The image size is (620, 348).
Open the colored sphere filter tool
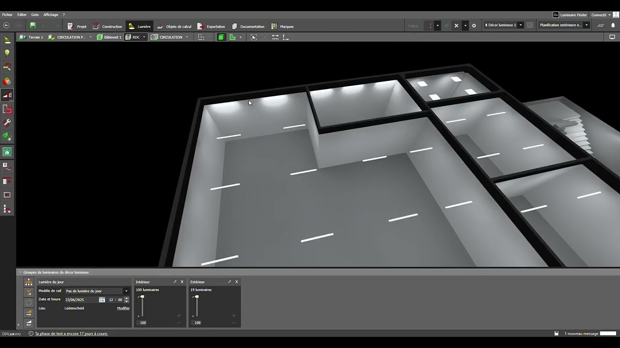click(7, 81)
